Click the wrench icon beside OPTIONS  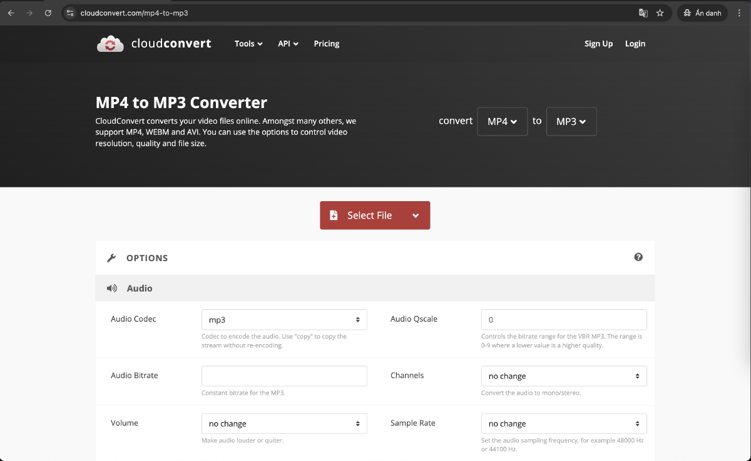coord(111,258)
